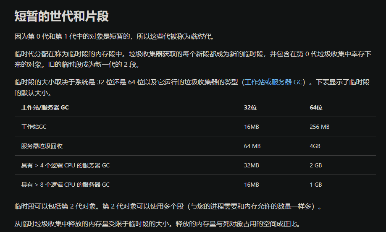Click 16MB in the > 8 CPU row

click(x=251, y=185)
